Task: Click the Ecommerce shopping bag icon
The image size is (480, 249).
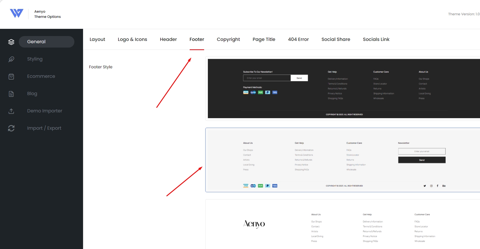Action: click(x=11, y=76)
